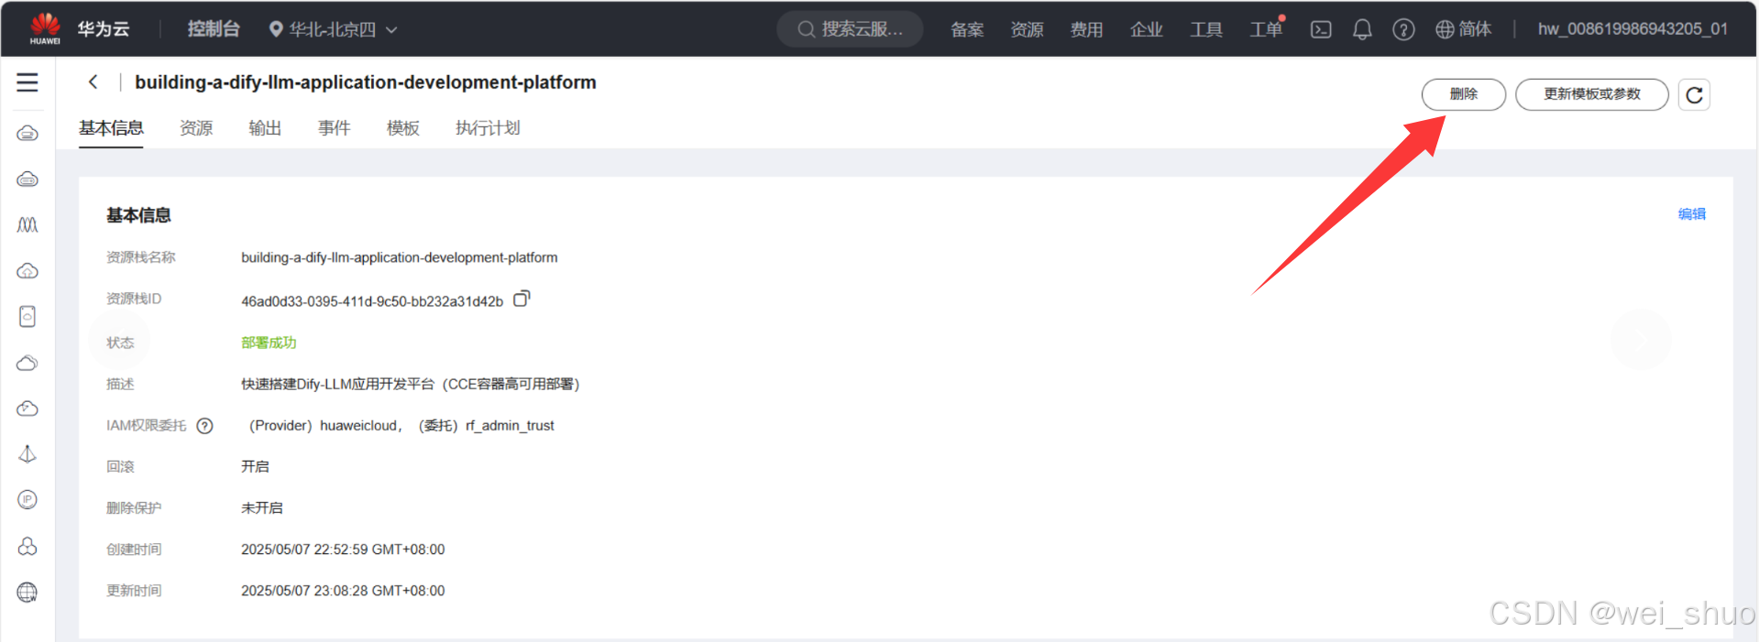Click the stack ID value 46ad0d33-0395-411d-9c50-bb232a31d42b
This screenshot has height=642, width=1759.
point(372,301)
